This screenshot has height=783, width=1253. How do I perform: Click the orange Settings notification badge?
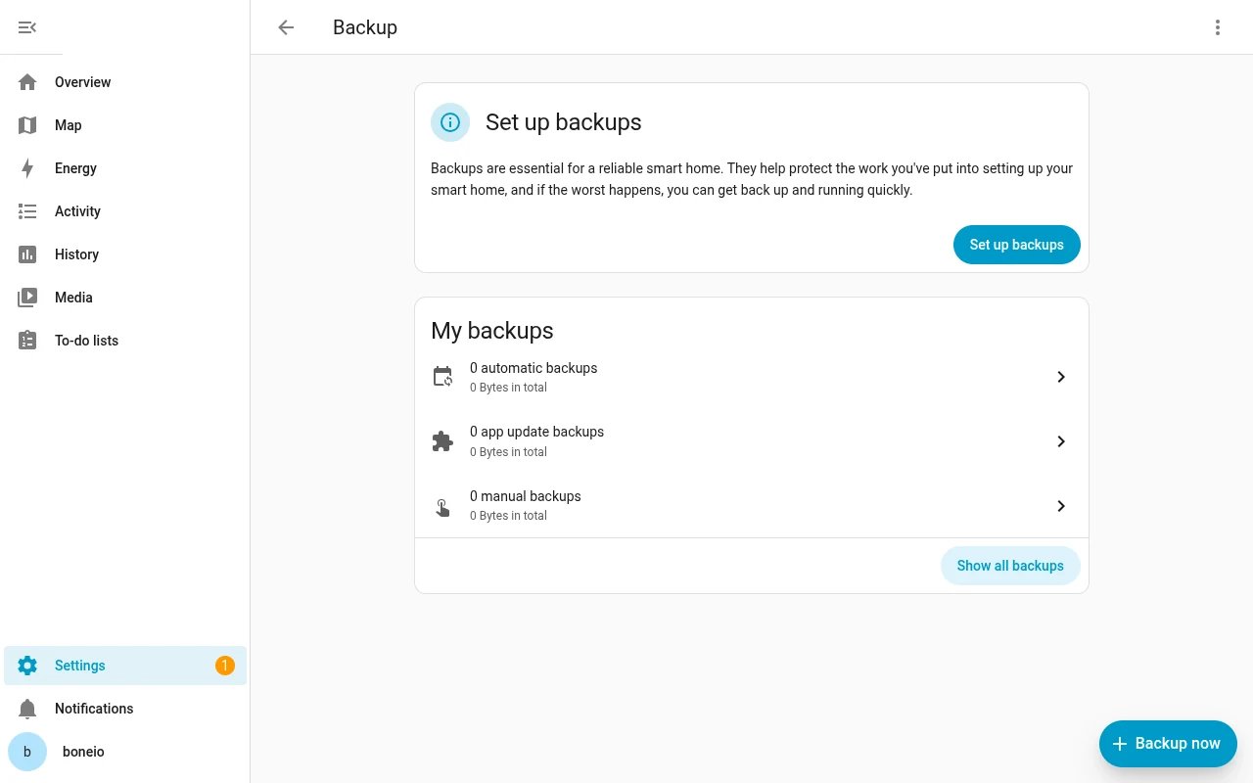(x=225, y=666)
